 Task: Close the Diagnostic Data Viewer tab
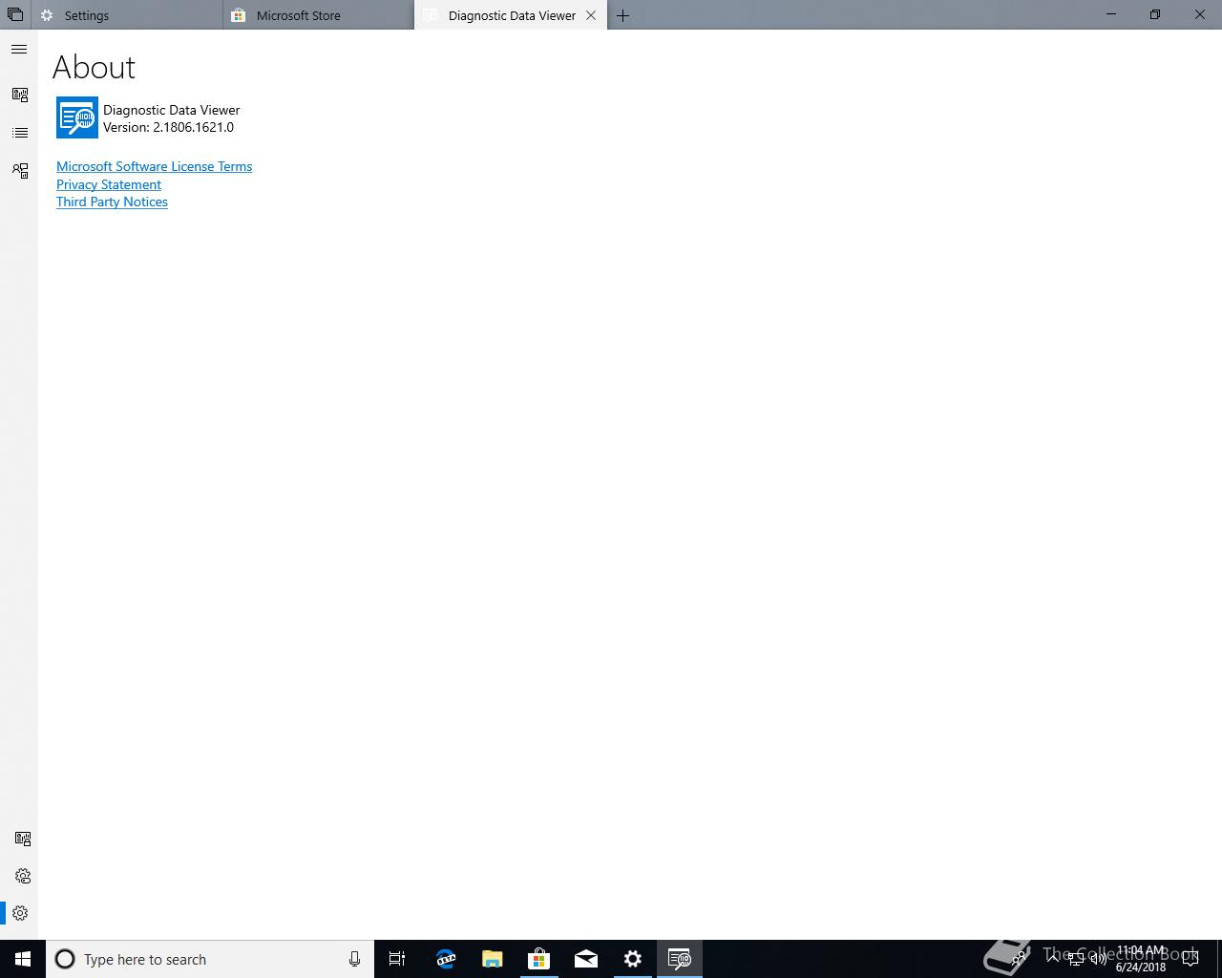coord(591,15)
